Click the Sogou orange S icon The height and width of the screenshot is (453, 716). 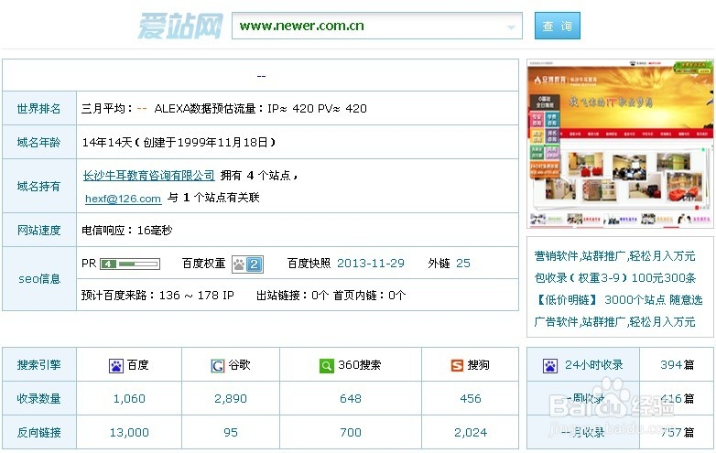coord(457,365)
